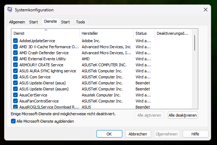Click ASUSTeK COMPUTER INC. manufacturer cell
This screenshot has width=217, height=145.
tap(104, 65)
